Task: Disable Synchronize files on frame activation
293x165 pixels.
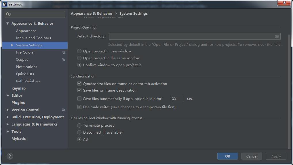Action: coord(79,84)
